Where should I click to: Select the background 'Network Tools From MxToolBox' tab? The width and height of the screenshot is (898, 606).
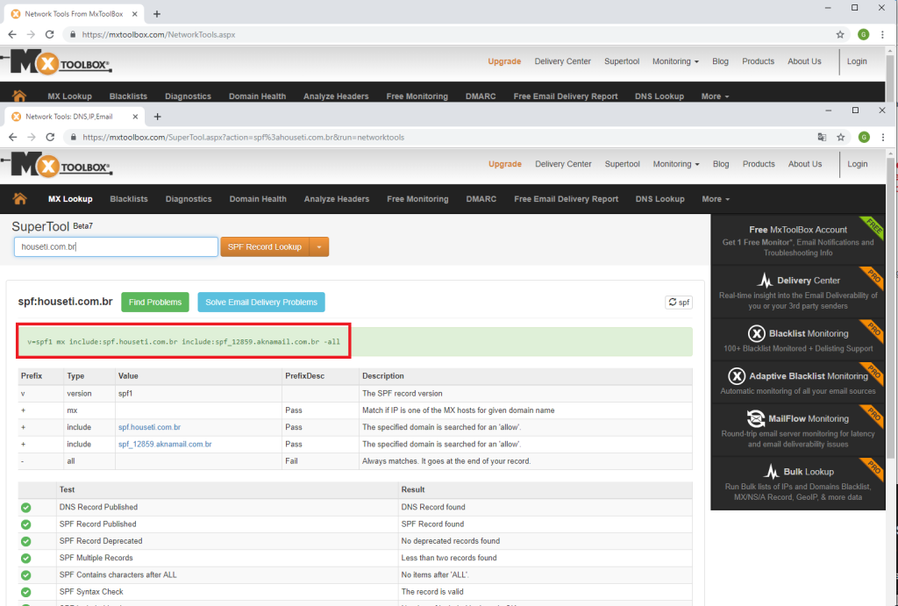(x=74, y=14)
